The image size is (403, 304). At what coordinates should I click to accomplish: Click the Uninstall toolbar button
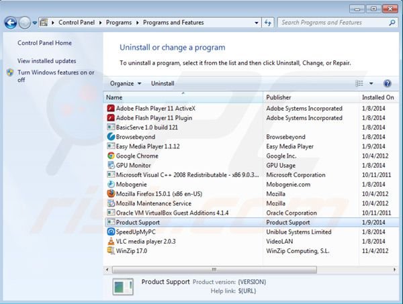(x=163, y=83)
